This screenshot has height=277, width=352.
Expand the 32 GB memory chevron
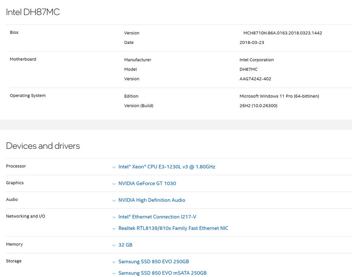point(114,246)
